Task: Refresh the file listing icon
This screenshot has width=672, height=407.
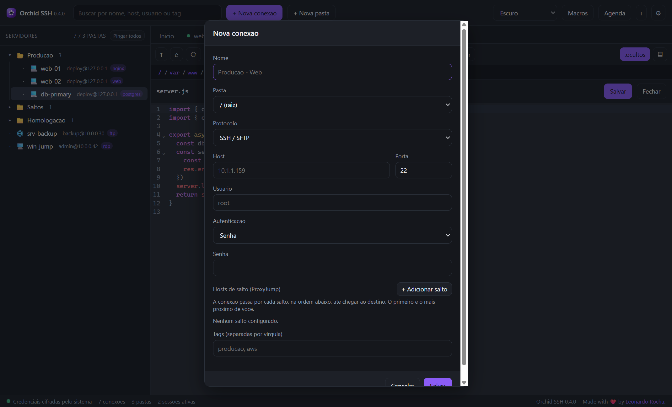Action: 193,54
